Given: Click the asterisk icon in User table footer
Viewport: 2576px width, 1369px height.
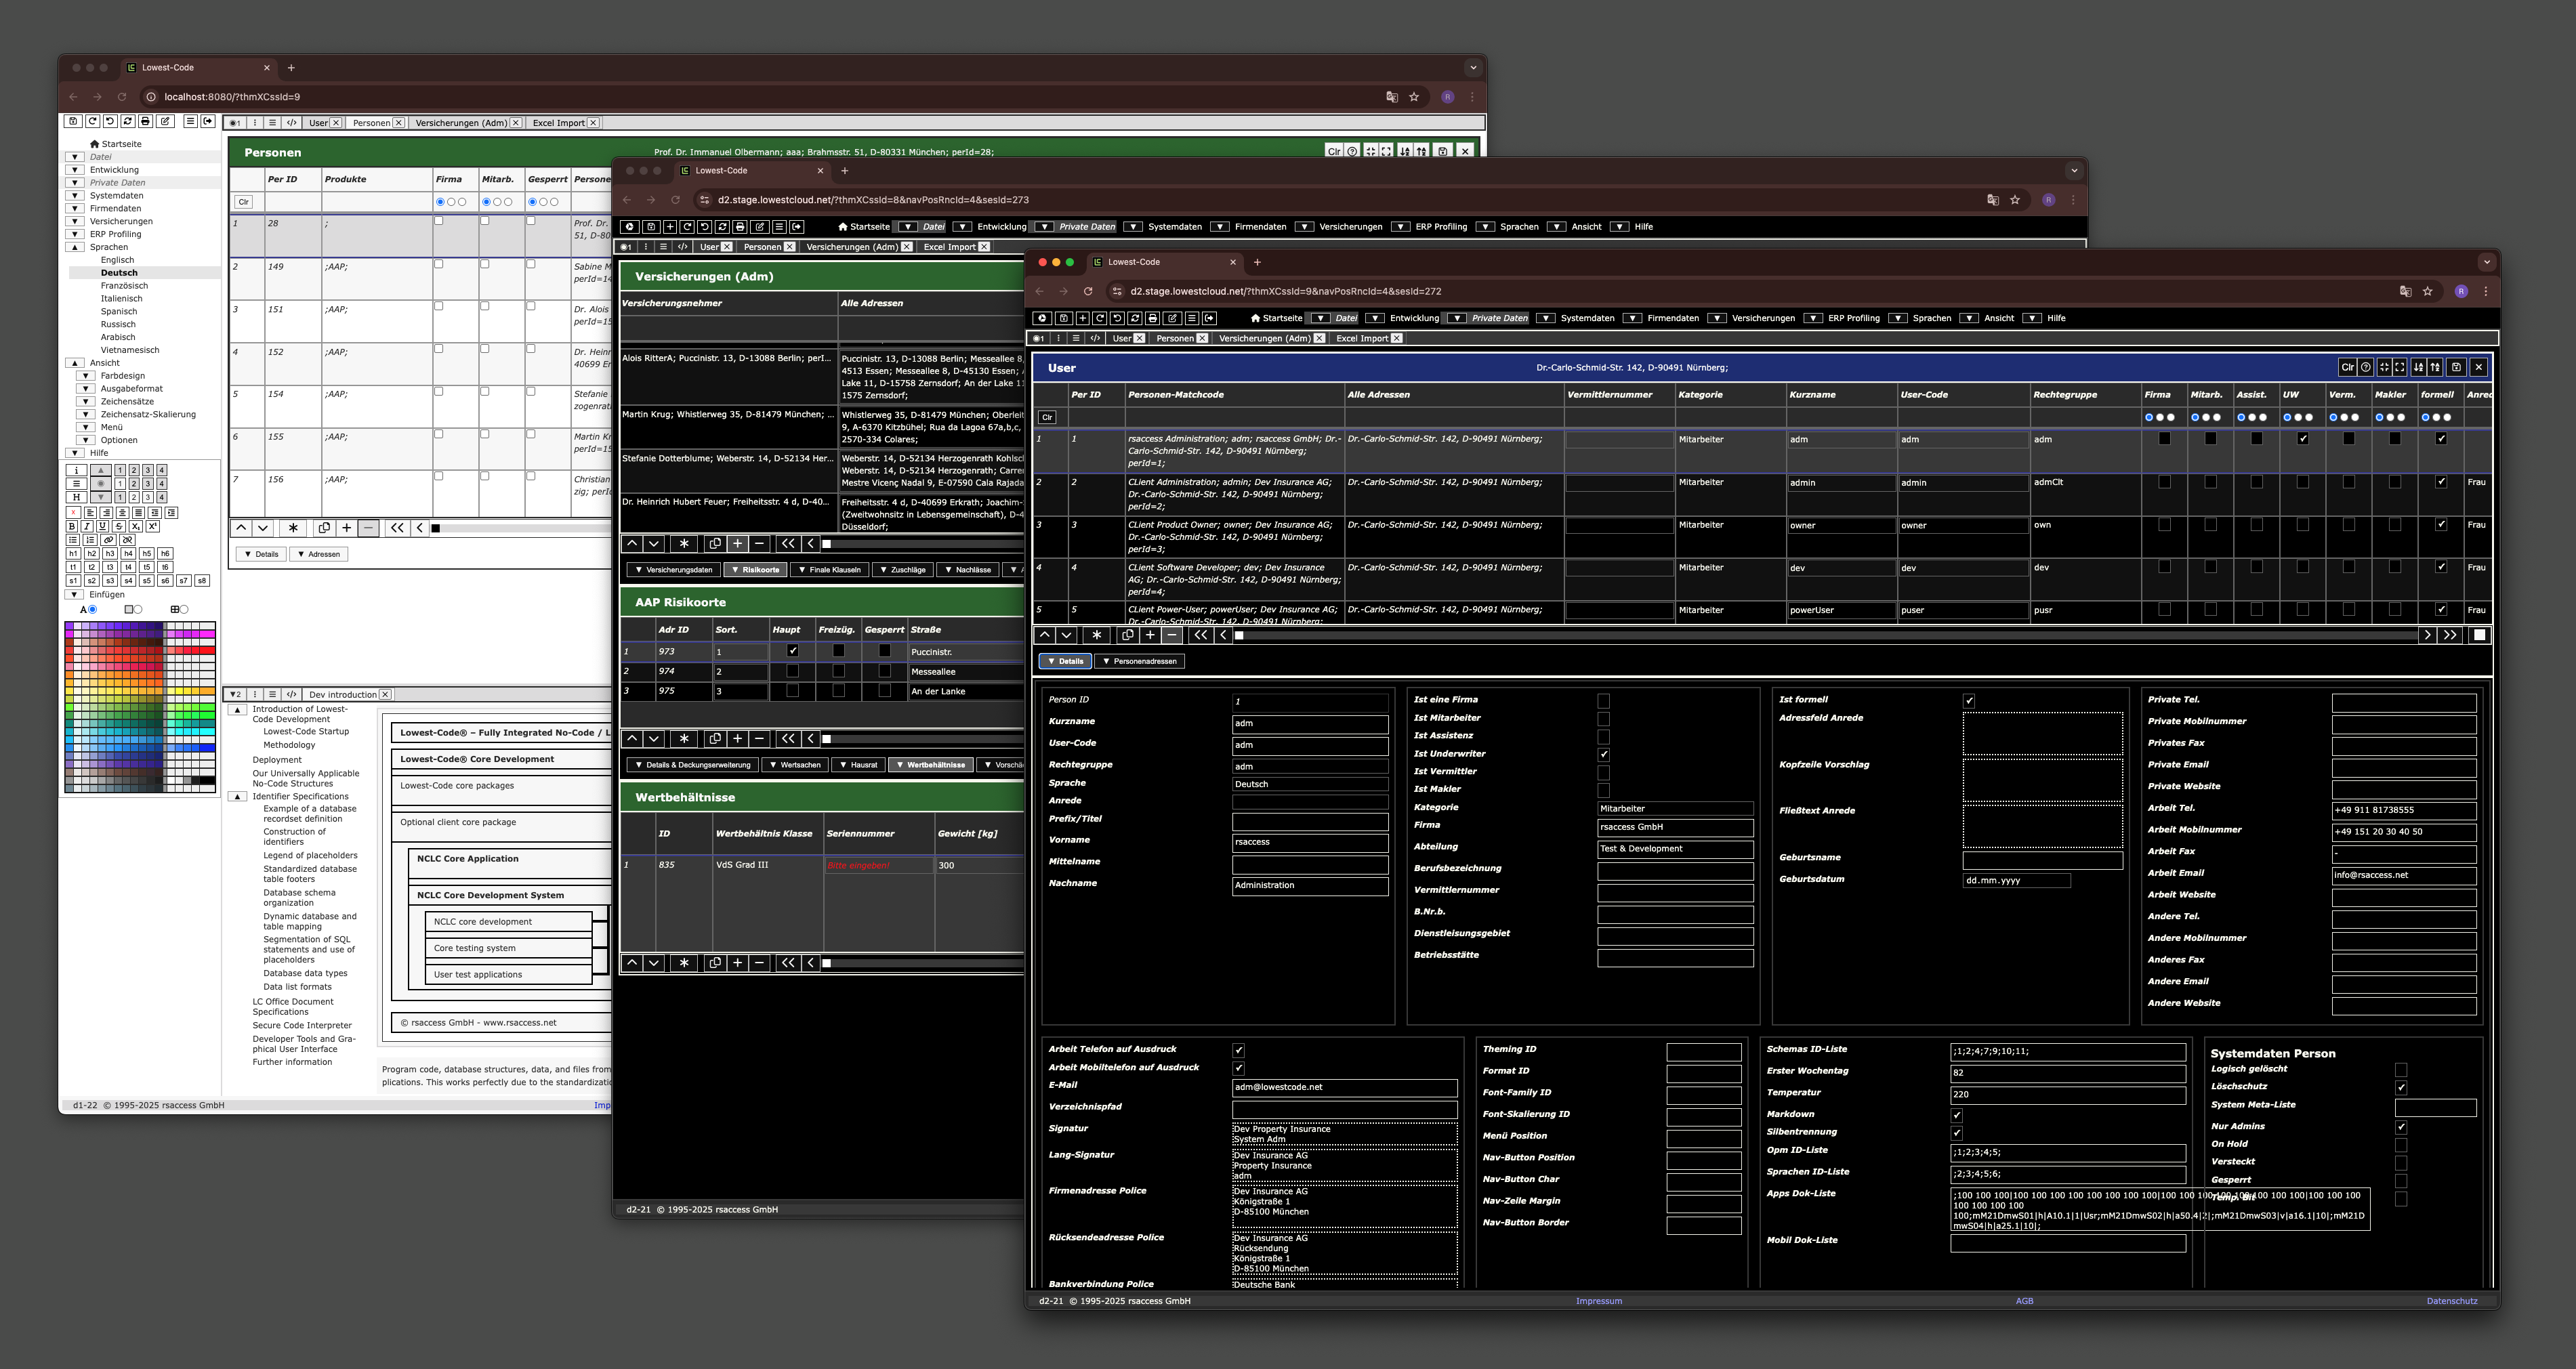Looking at the screenshot, I should pos(1097,635).
